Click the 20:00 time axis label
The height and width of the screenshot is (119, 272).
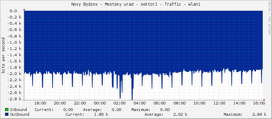tap(60, 103)
